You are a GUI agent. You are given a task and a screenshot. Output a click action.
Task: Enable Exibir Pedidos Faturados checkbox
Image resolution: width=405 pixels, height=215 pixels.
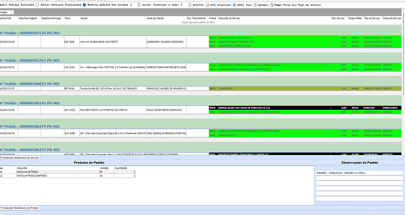[x=38, y=5]
